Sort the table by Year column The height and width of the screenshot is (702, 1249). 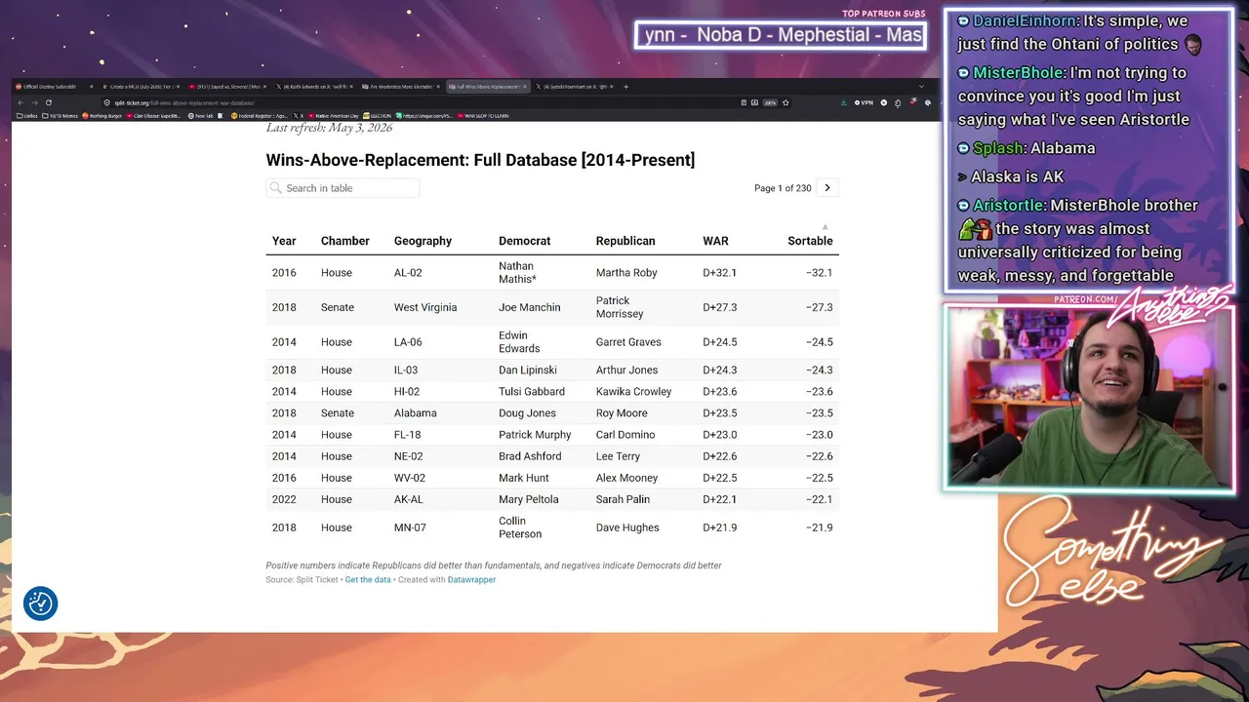(x=284, y=241)
